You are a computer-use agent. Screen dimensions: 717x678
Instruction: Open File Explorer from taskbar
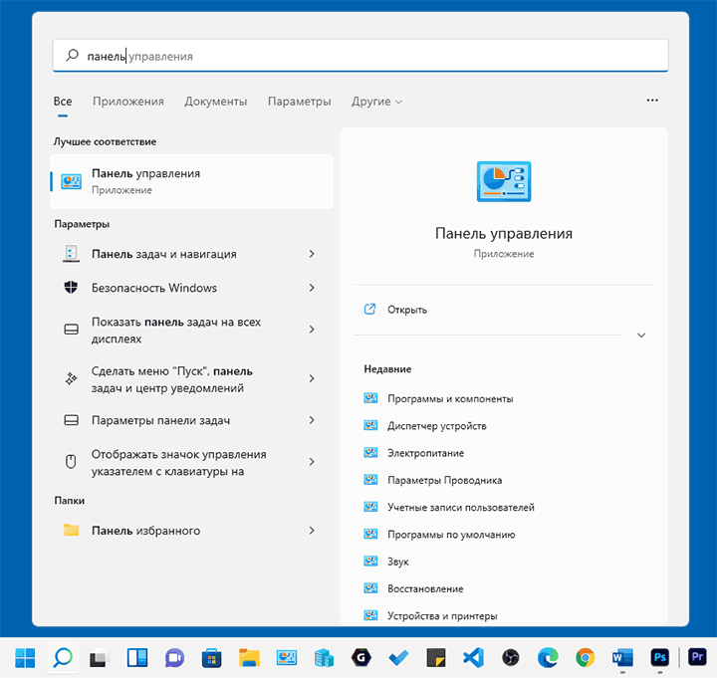249,658
